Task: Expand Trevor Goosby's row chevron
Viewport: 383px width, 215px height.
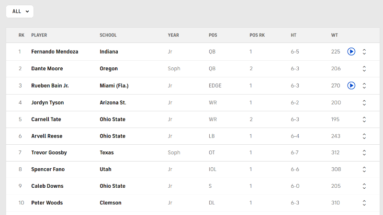Action: coord(364,153)
